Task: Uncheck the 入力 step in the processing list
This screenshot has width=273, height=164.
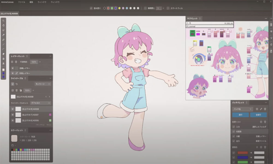Action: [233, 127]
